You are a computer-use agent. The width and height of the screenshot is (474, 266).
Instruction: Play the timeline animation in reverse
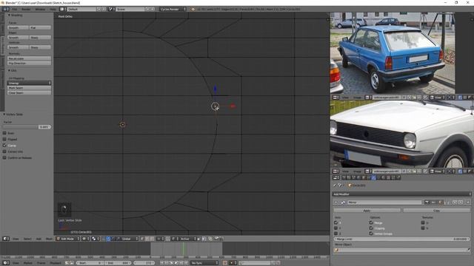[171, 263]
